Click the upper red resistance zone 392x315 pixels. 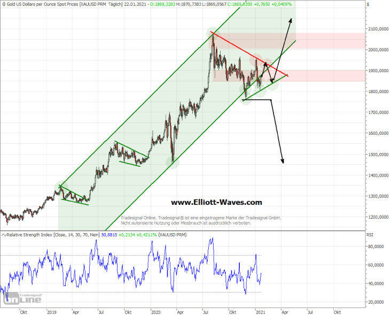pyautogui.click(x=331, y=41)
